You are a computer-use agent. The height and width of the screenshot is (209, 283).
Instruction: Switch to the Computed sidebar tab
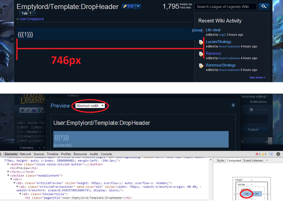[234, 160]
